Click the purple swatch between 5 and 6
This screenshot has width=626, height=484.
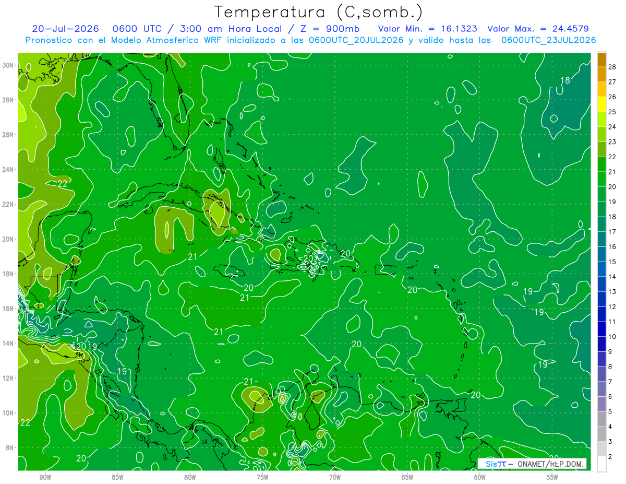tap(601, 404)
